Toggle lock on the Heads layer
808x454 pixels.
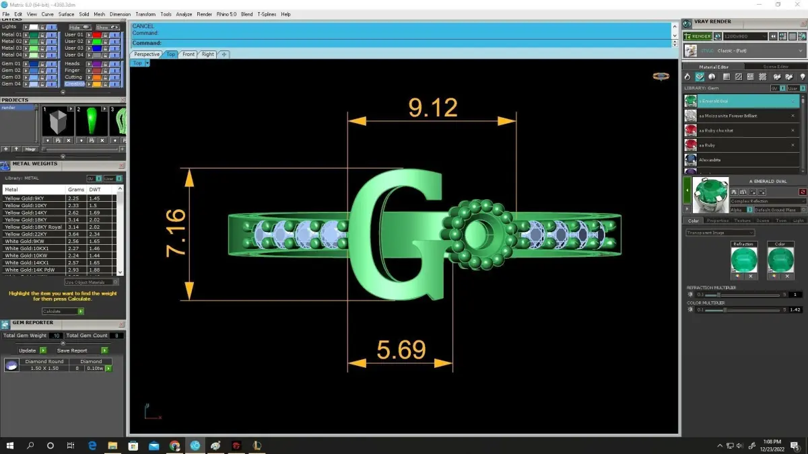pyautogui.click(x=105, y=64)
